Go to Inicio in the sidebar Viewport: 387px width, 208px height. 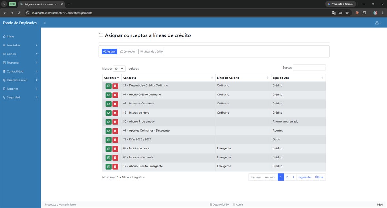[x=20, y=36]
